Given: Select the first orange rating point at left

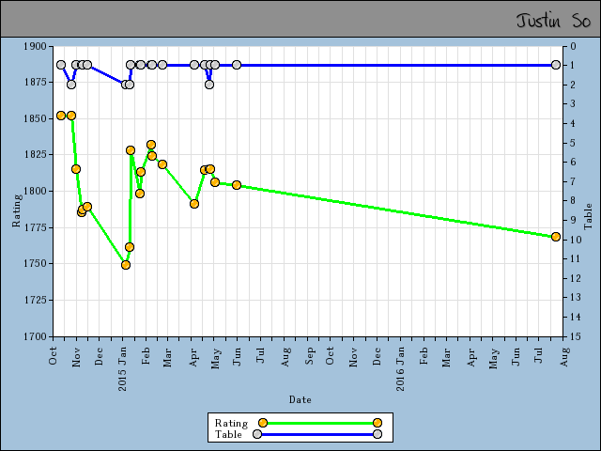Looking at the screenshot, I should [61, 116].
